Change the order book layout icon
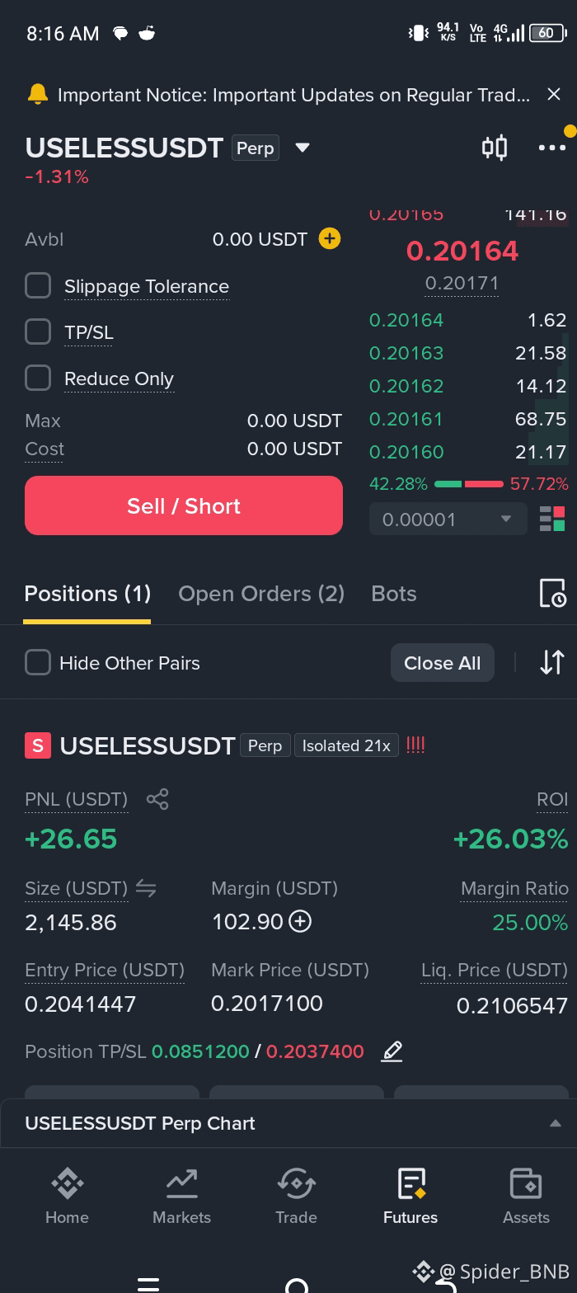The width and height of the screenshot is (577, 1293). 552,520
